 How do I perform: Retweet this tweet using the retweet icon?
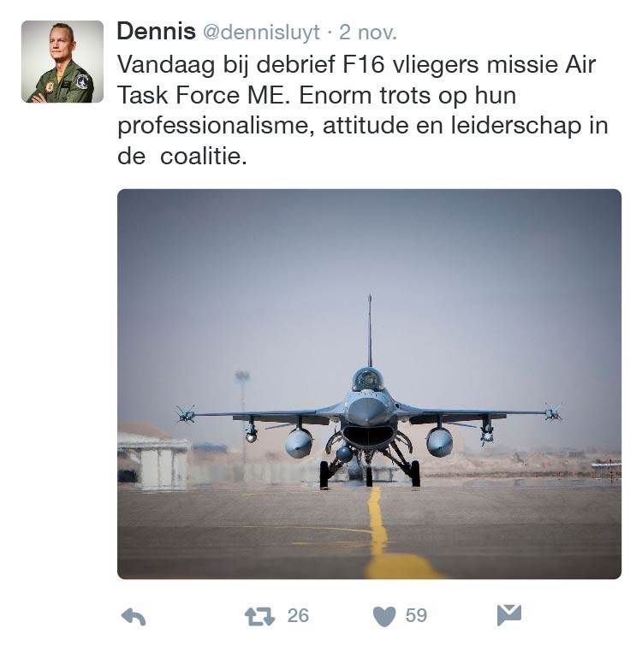(x=259, y=616)
